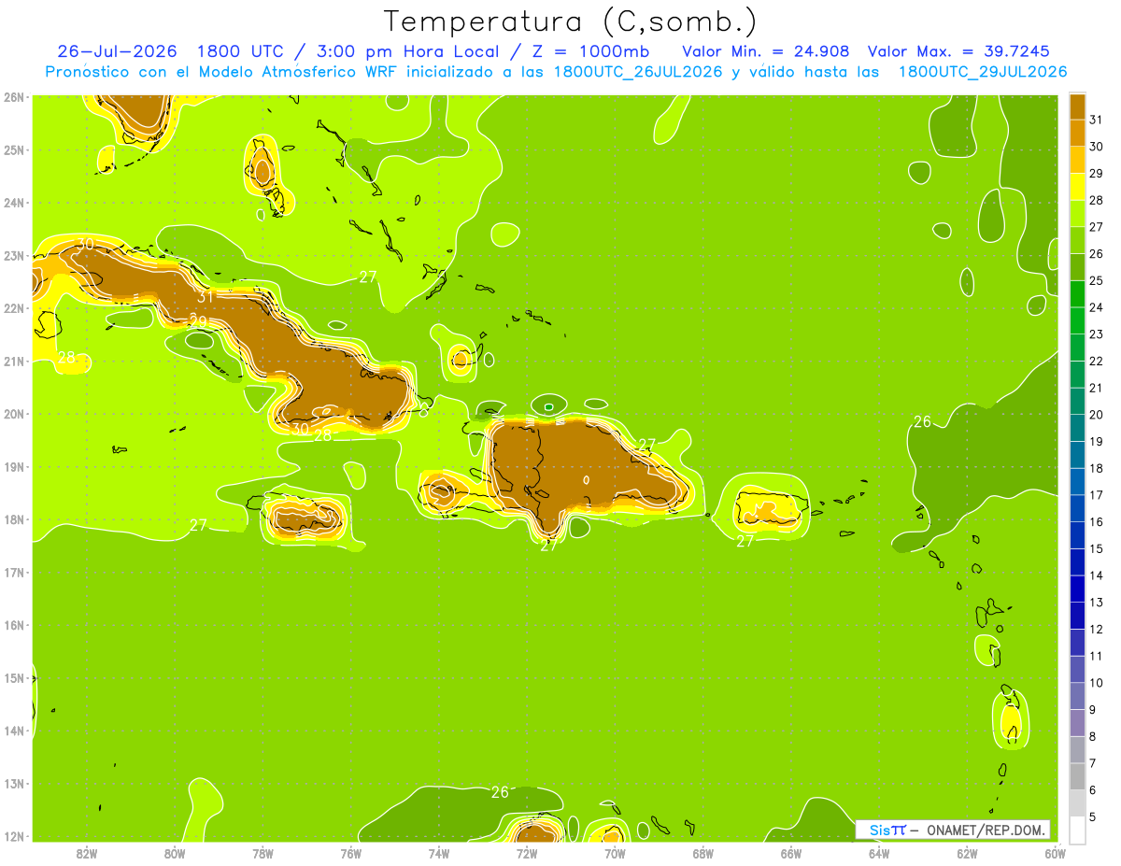Image resolution: width=1121 pixels, height=866 pixels.
Task: Click the "82W" longitude axis label
Action: point(87,853)
